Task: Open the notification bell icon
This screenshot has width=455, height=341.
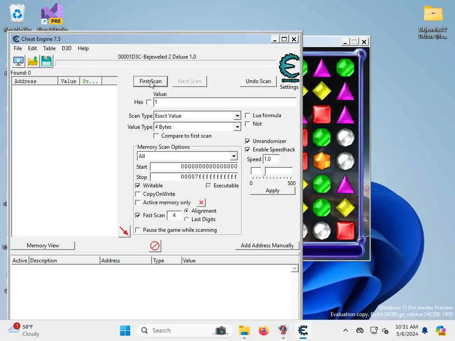Action: point(425,330)
